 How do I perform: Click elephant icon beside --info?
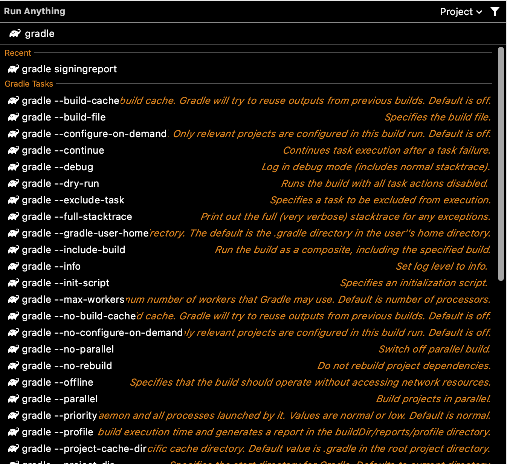tap(14, 266)
